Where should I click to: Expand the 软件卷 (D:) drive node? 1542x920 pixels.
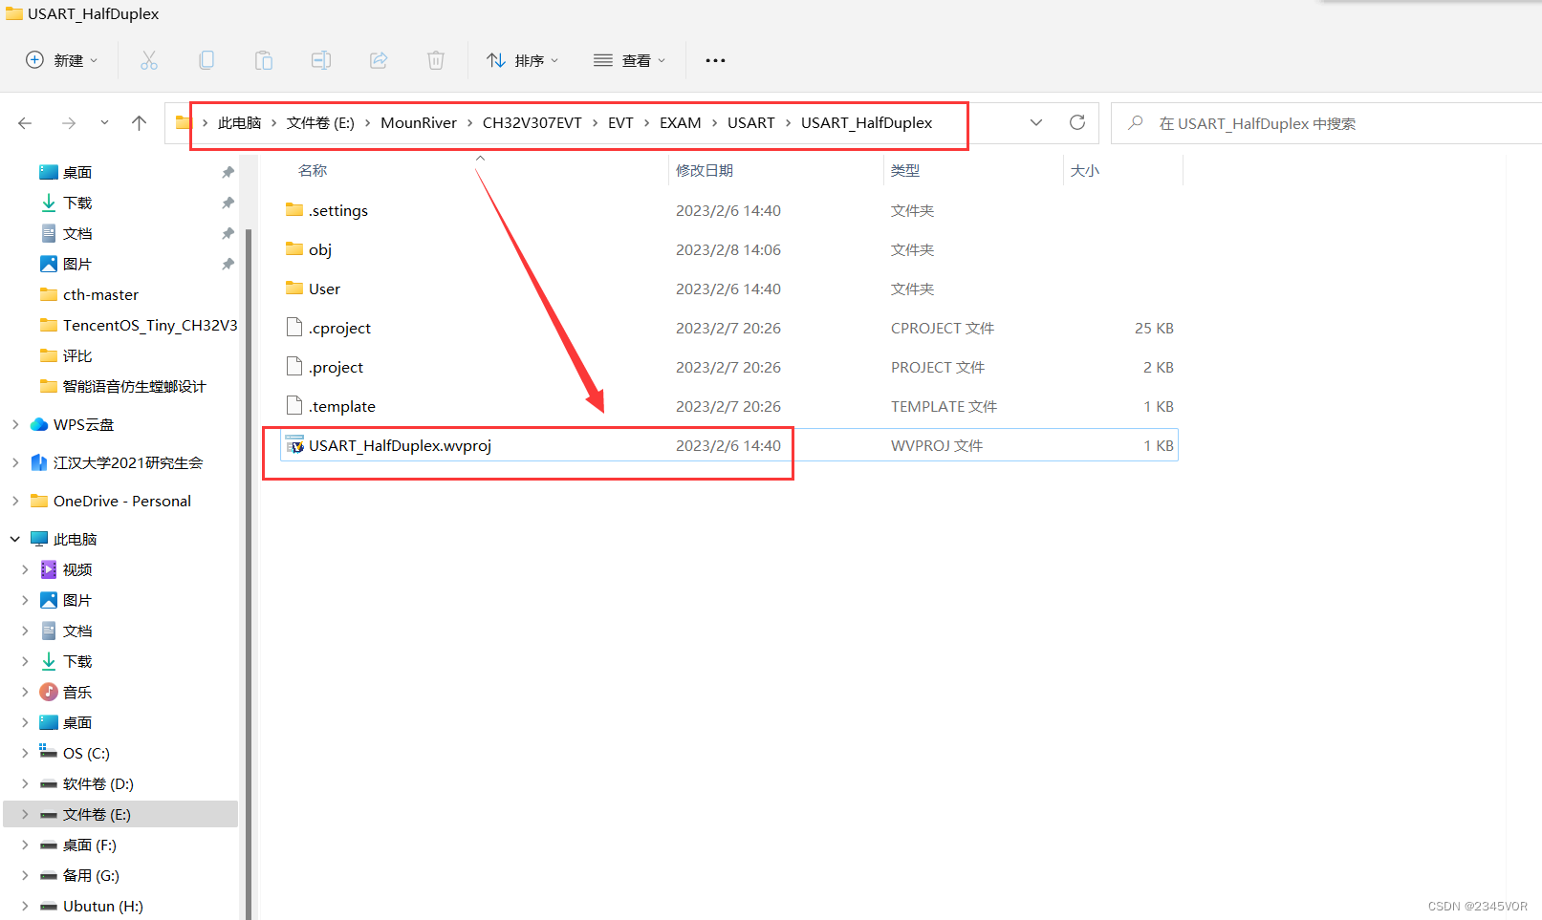click(25, 783)
